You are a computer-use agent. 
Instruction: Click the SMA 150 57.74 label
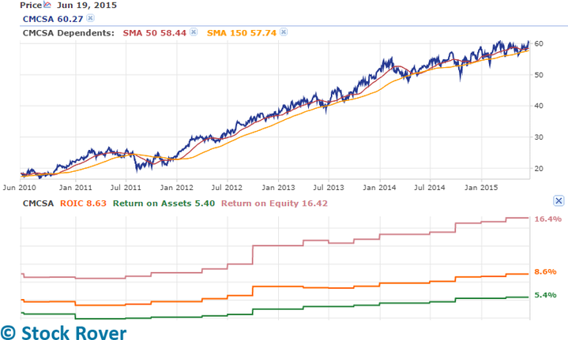click(x=242, y=33)
